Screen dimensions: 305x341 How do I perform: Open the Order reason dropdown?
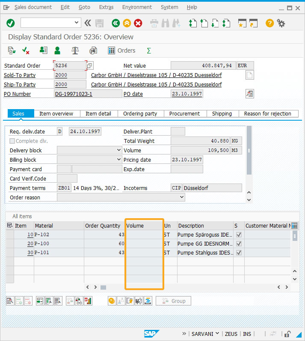182,197
